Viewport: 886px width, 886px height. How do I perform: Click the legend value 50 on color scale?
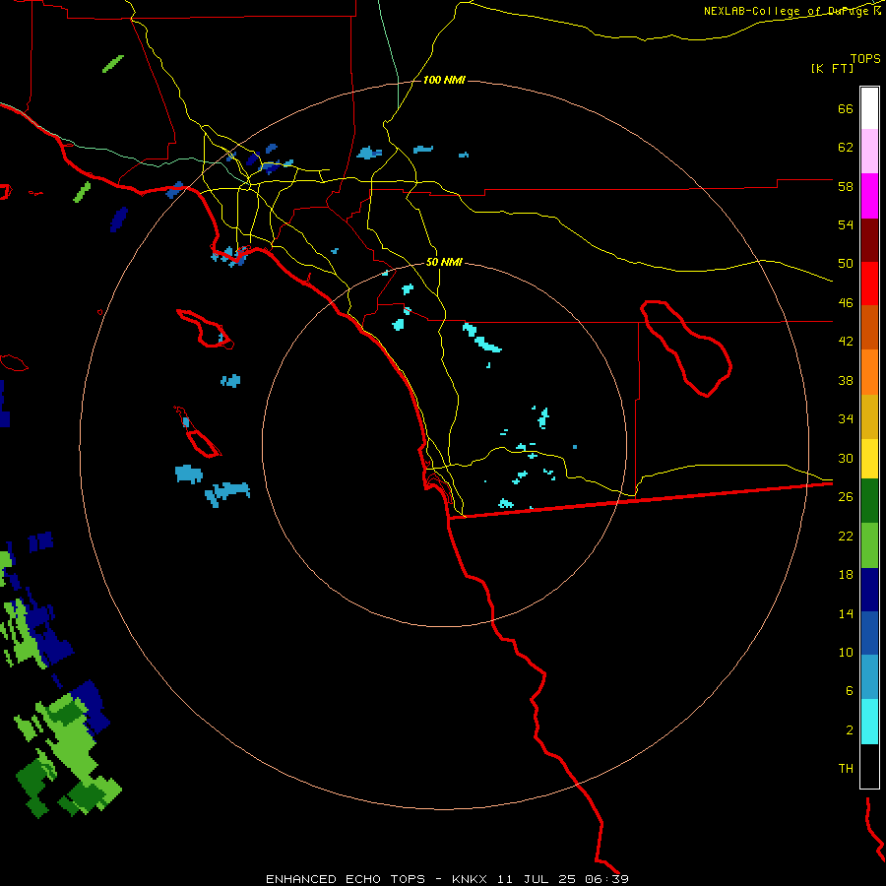coord(846,264)
